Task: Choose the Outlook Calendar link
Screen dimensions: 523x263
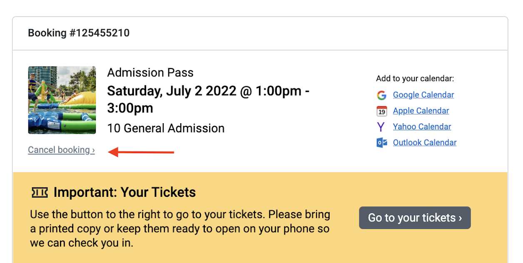Action: (424, 142)
